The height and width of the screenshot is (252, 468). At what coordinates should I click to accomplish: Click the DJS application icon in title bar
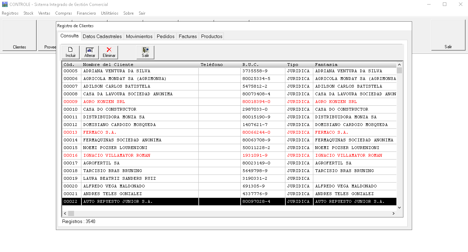(x=5, y=5)
